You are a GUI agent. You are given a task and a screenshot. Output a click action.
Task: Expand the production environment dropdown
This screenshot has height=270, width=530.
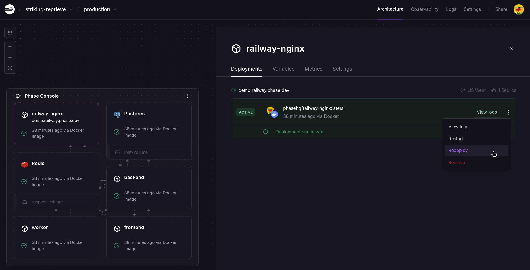point(115,9)
